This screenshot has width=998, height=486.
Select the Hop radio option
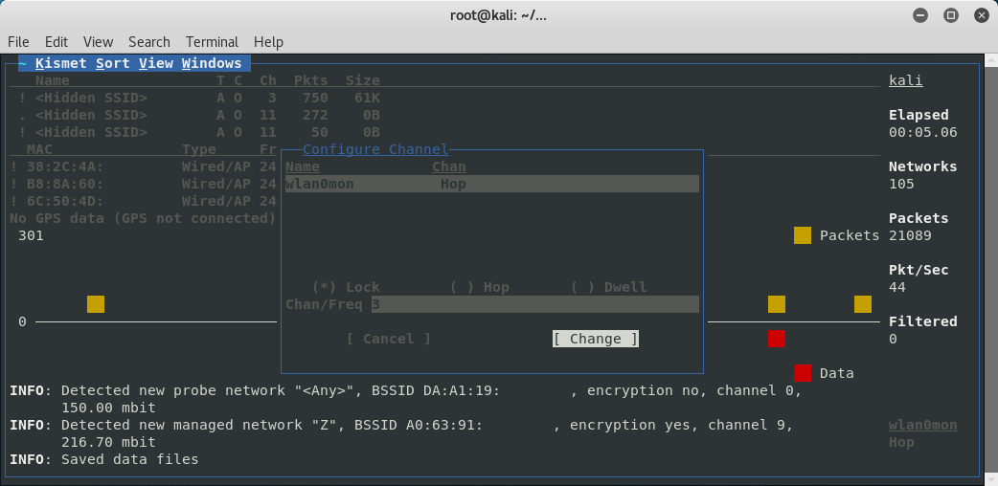tap(479, 288)
